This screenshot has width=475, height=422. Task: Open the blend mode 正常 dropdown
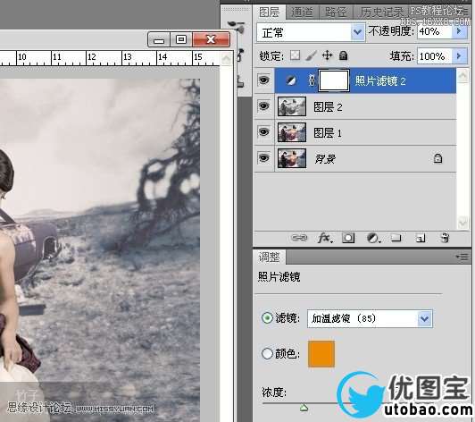tap(311, 32)
